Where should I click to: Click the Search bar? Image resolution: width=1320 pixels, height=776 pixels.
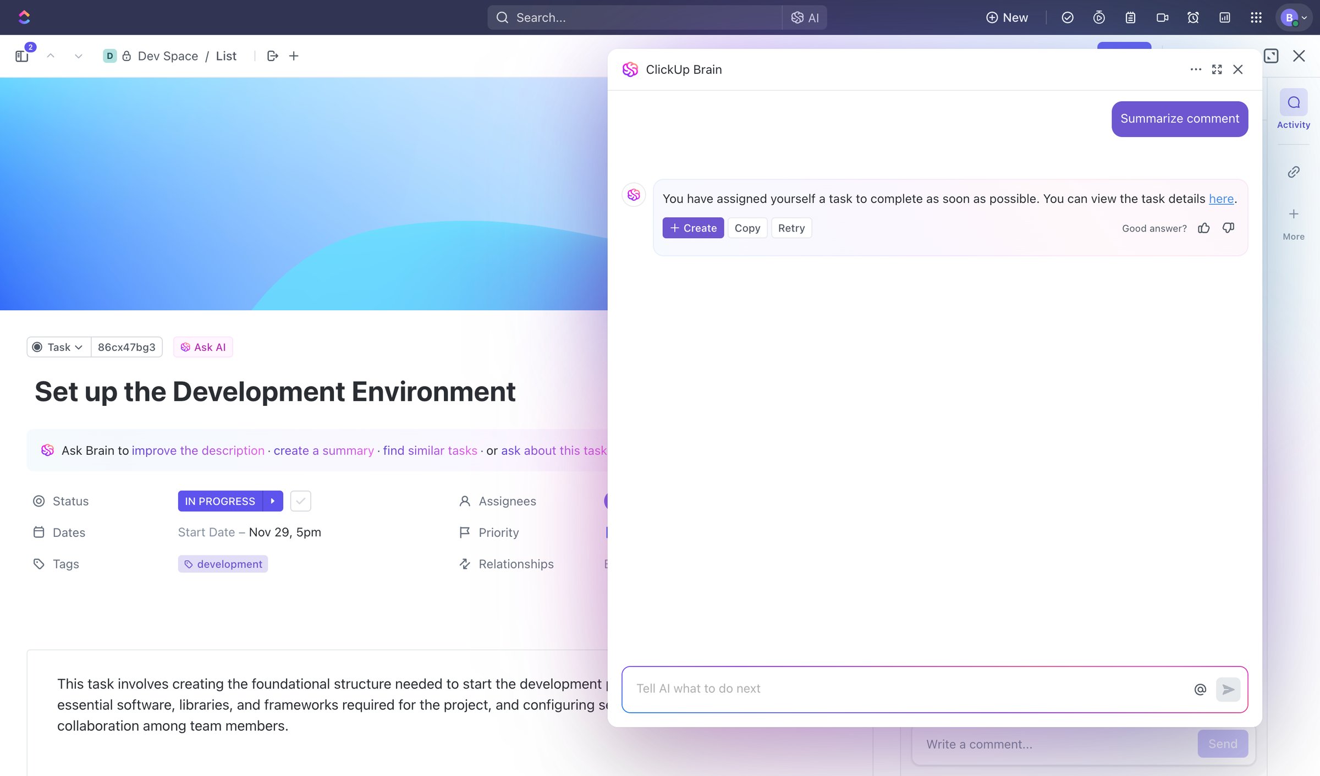(634, 18)
